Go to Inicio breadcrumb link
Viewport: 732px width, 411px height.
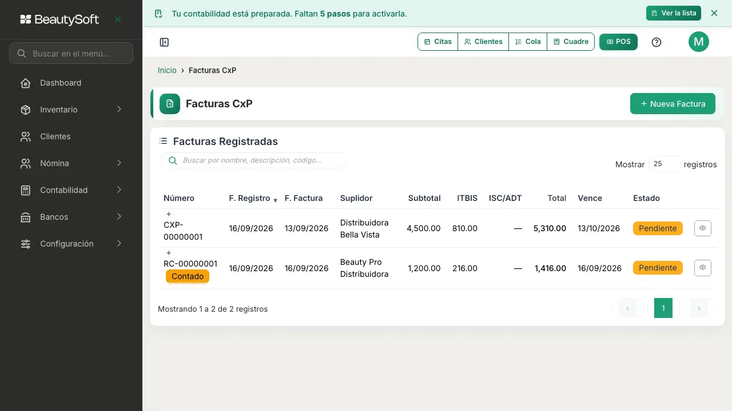point(167,70)
